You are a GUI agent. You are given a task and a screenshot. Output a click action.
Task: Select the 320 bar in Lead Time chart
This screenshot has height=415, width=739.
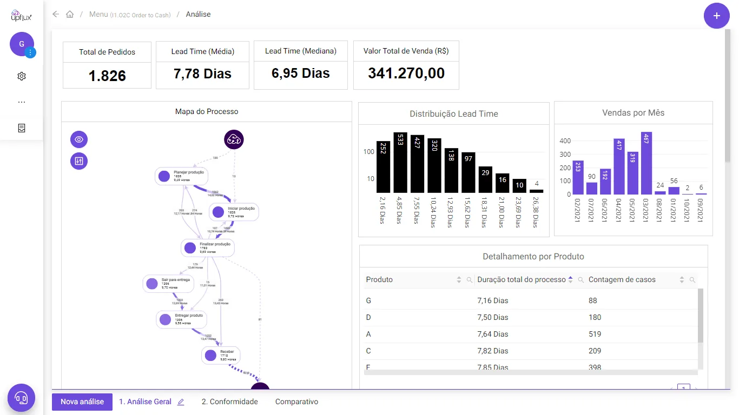[x=434, y=166]
